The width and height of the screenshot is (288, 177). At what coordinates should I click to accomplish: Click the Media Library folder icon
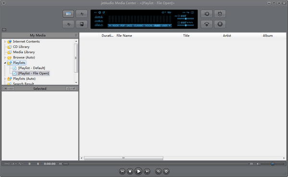click(x=10, y=52)
